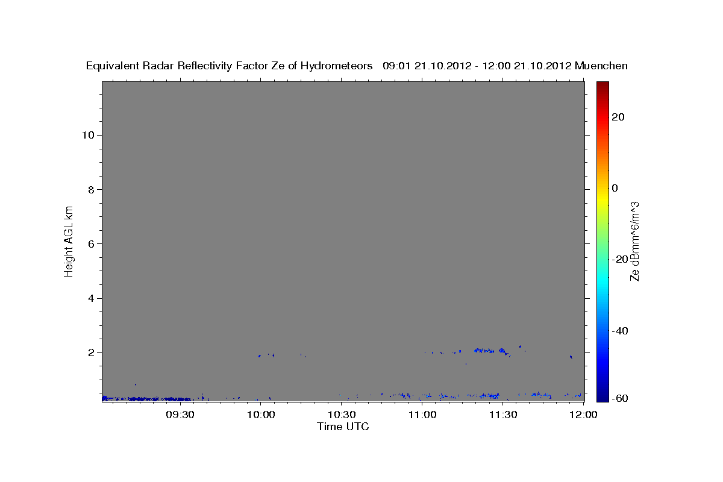
Task: Click the low-level blue echo band before 09:30
Action: coord(146,398)
